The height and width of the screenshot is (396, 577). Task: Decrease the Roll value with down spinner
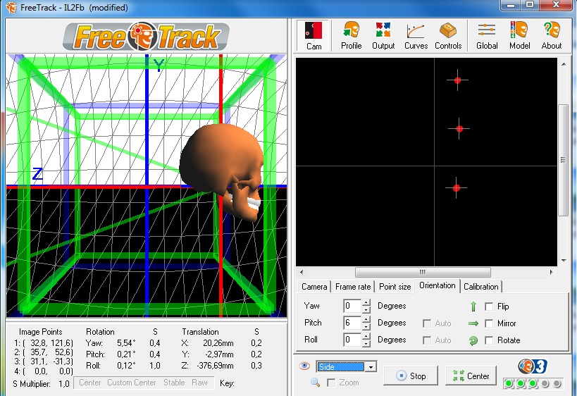(366, 344)
